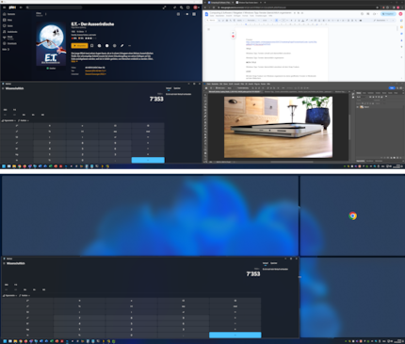
Task: Open Serien library in Plex sidebar
Action: coord(8,25)
